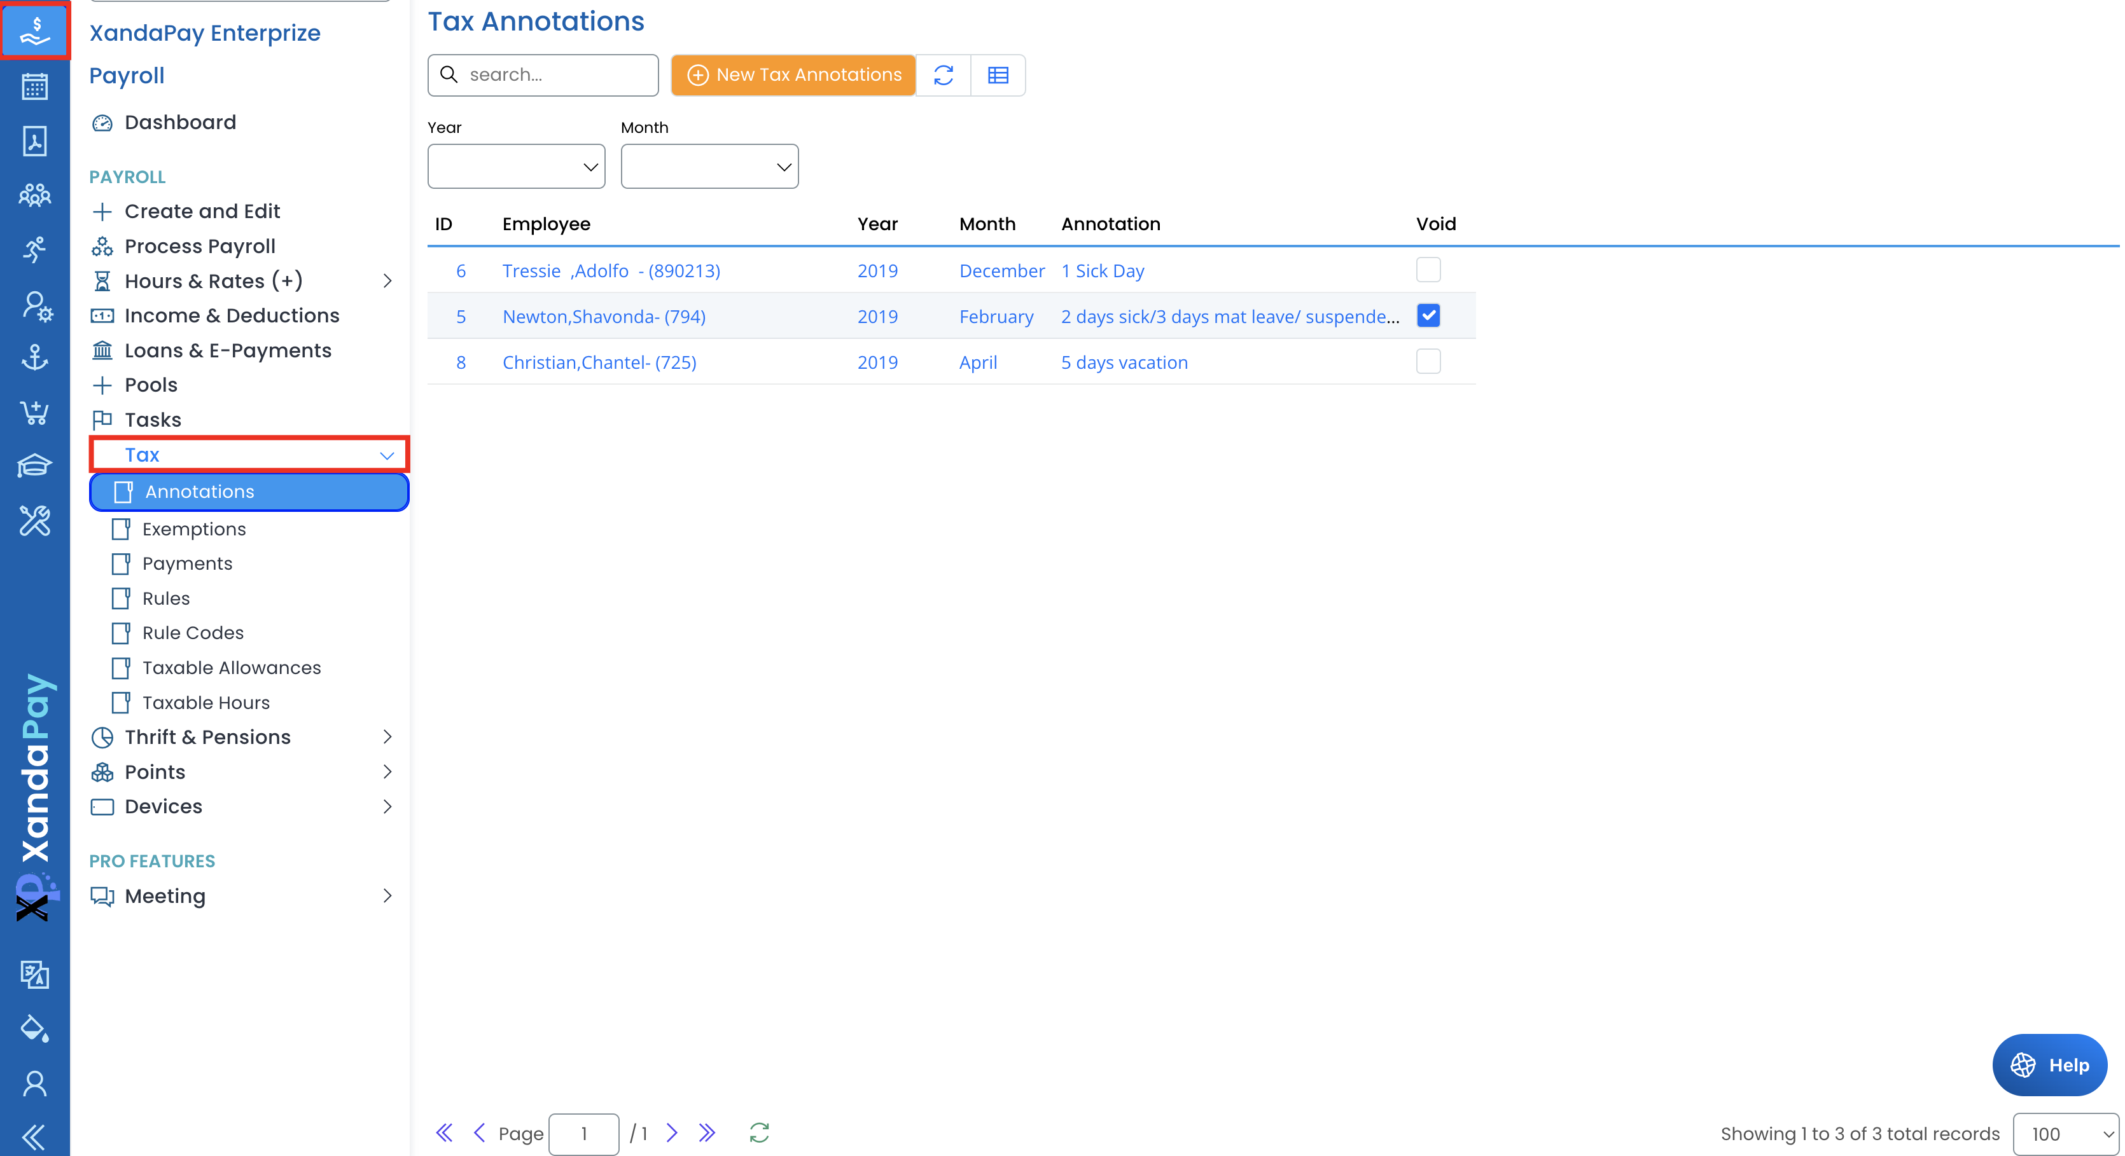The image size is (2125, 1156).
Task: Open the calendar icon in left rail
Action: point(34,86)
